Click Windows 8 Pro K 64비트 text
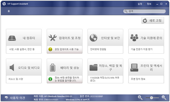This screenshot has width=170, height=102. point(78,100)
